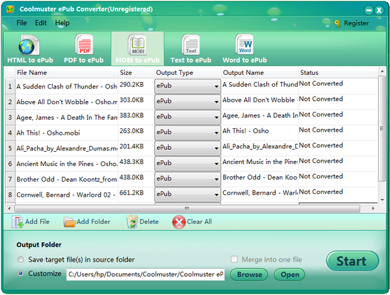Screen dimensions: 390x295
Task: Open output type dropdown for A Sudden Clash of Thunder
Action: [188, 86]
